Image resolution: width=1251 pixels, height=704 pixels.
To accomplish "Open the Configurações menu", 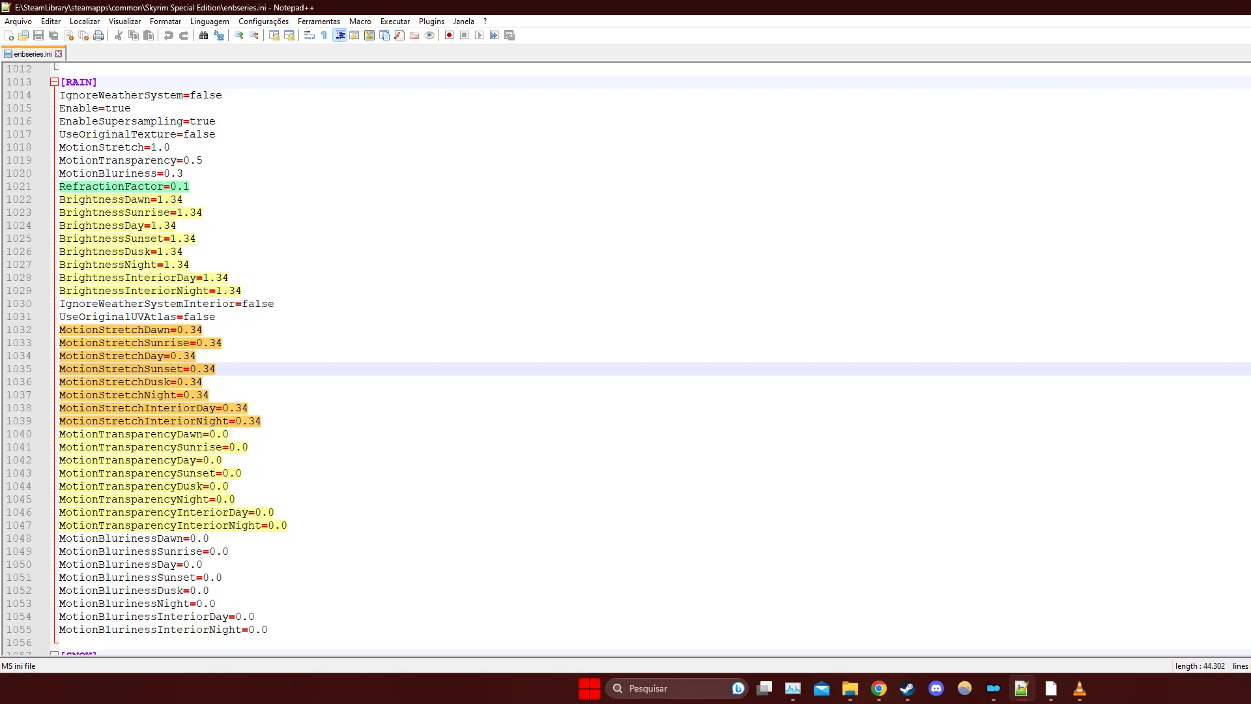I will point(263,22).
